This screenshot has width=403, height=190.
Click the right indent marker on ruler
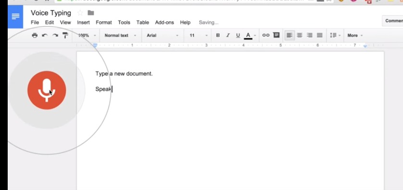(365, 46)
